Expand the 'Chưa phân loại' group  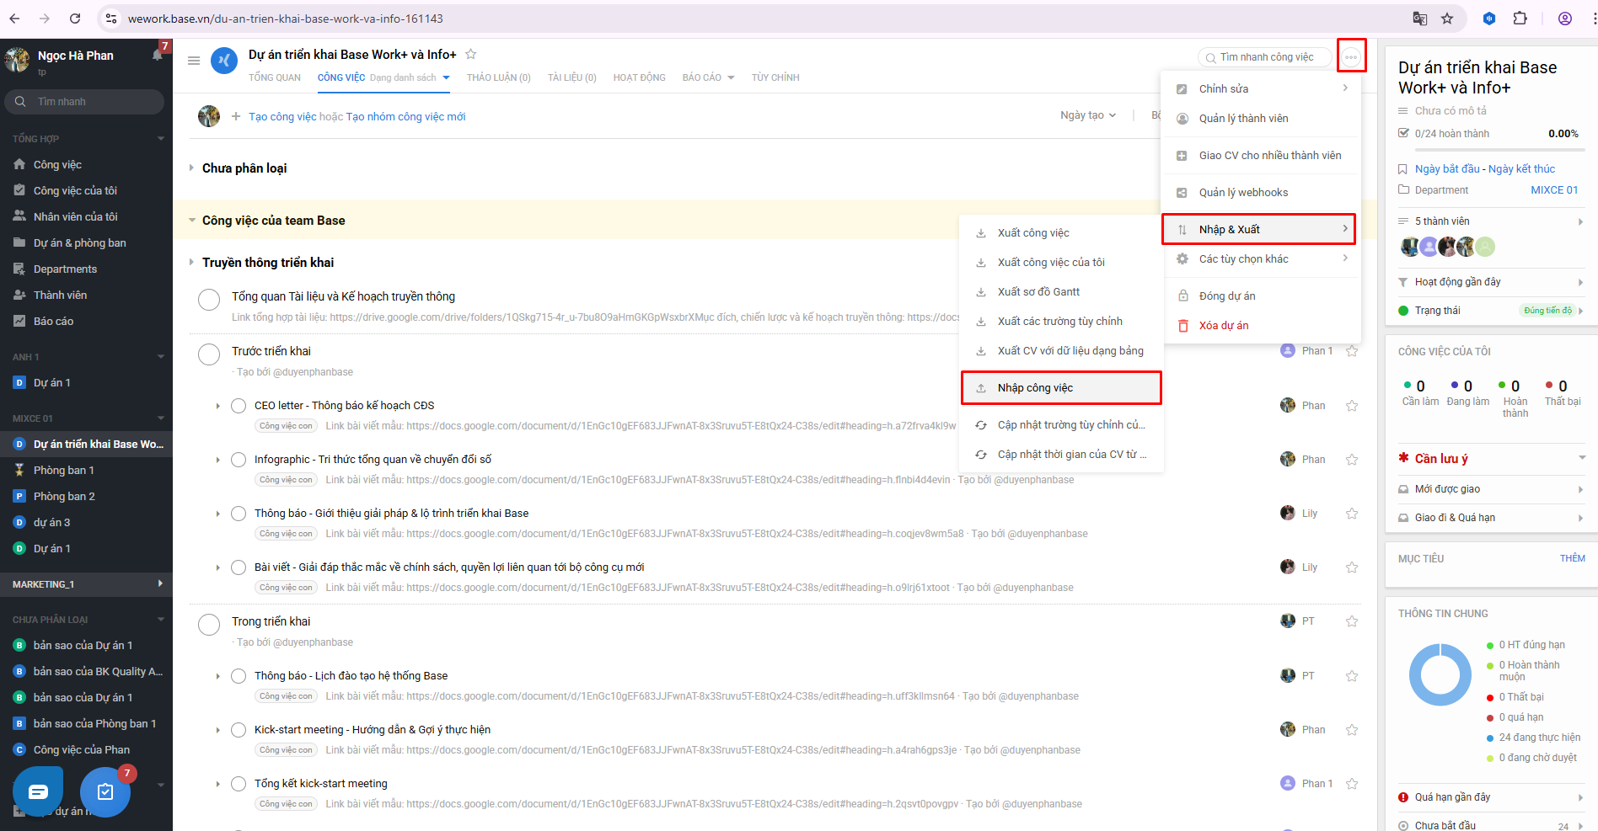point(191,168)
